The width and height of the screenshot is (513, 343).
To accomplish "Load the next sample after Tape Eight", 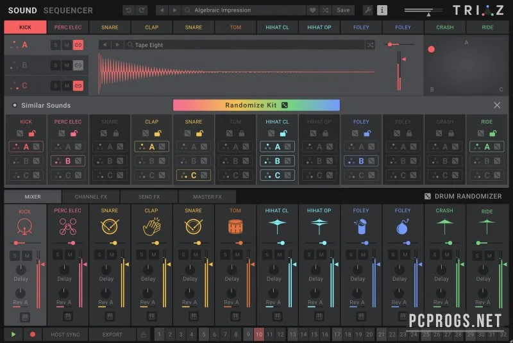I will [117, 45].
